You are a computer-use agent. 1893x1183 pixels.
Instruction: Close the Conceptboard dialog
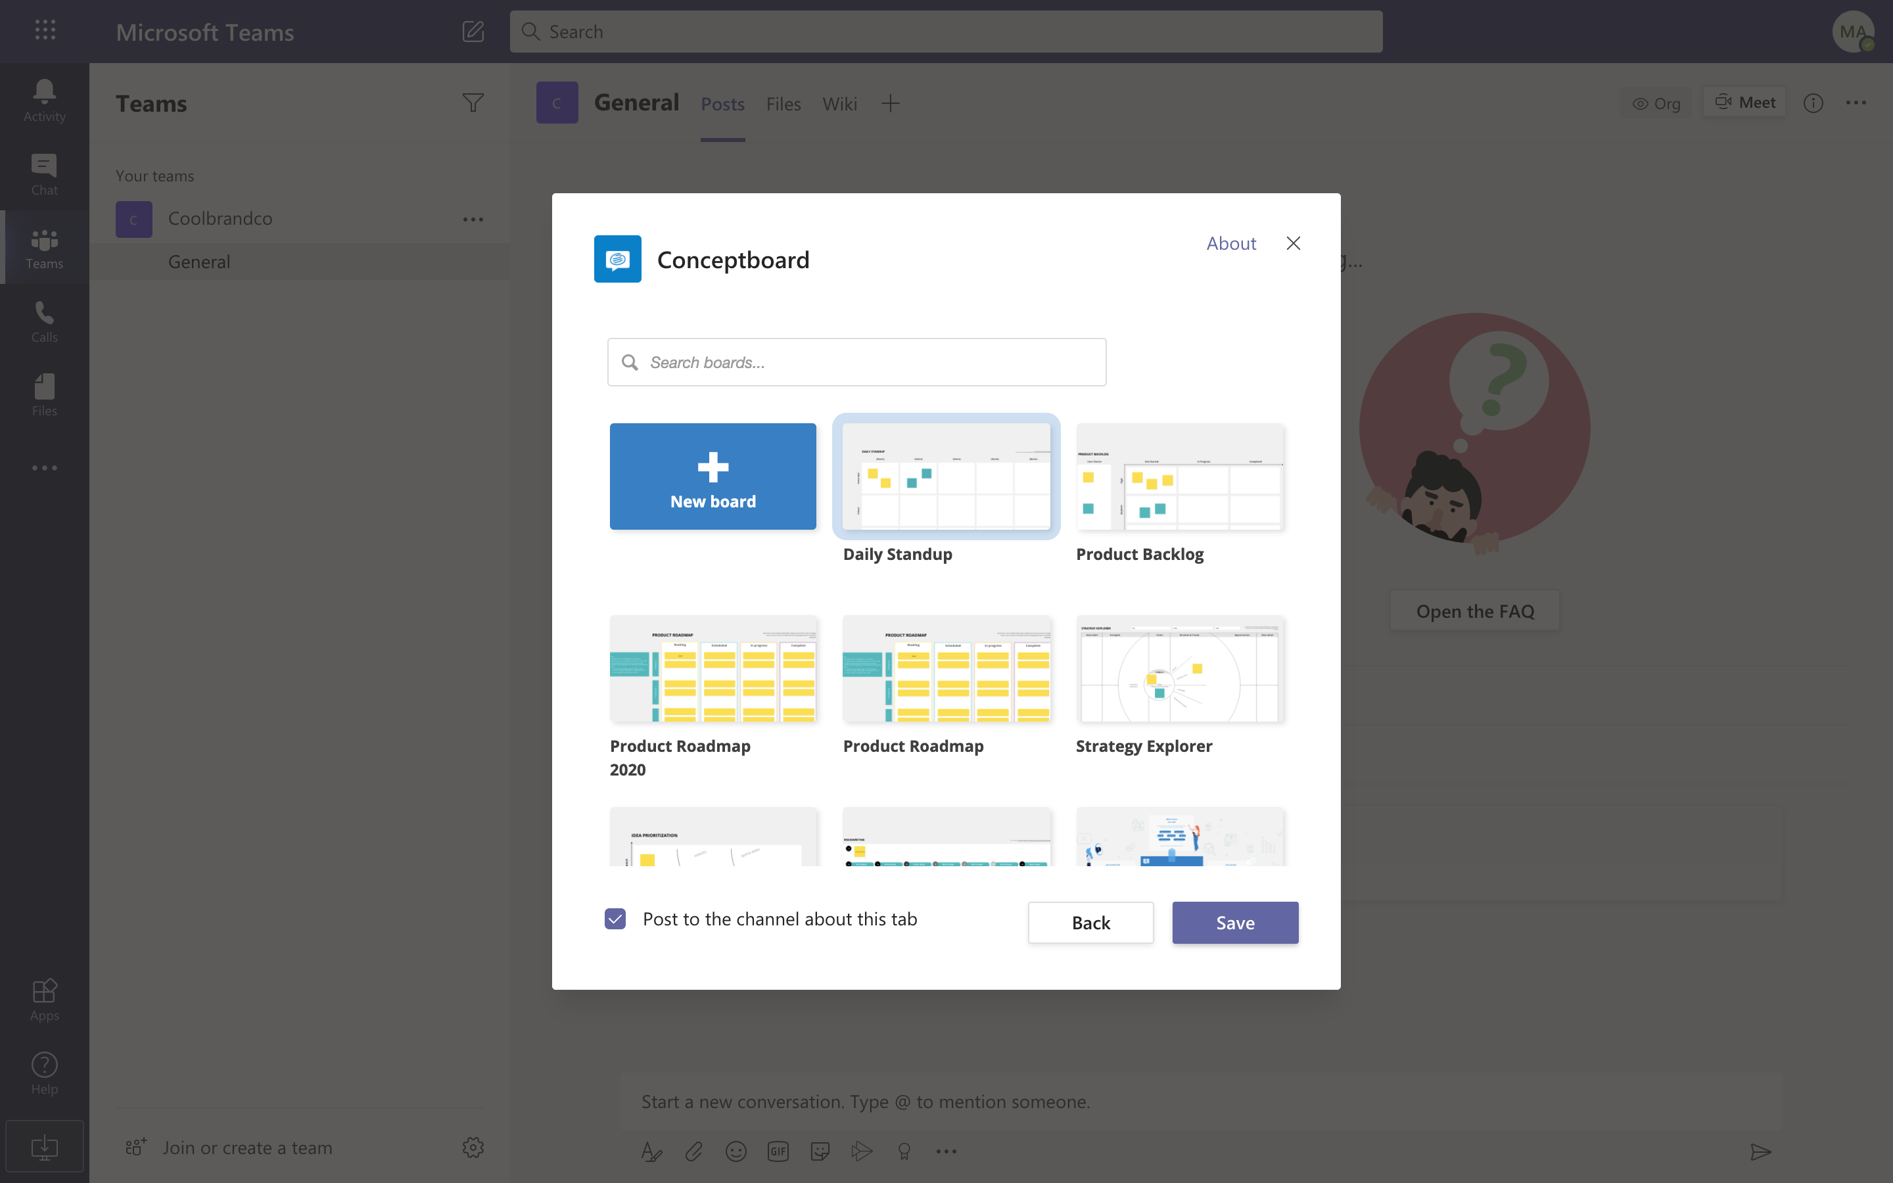[x=1294, y=243]
